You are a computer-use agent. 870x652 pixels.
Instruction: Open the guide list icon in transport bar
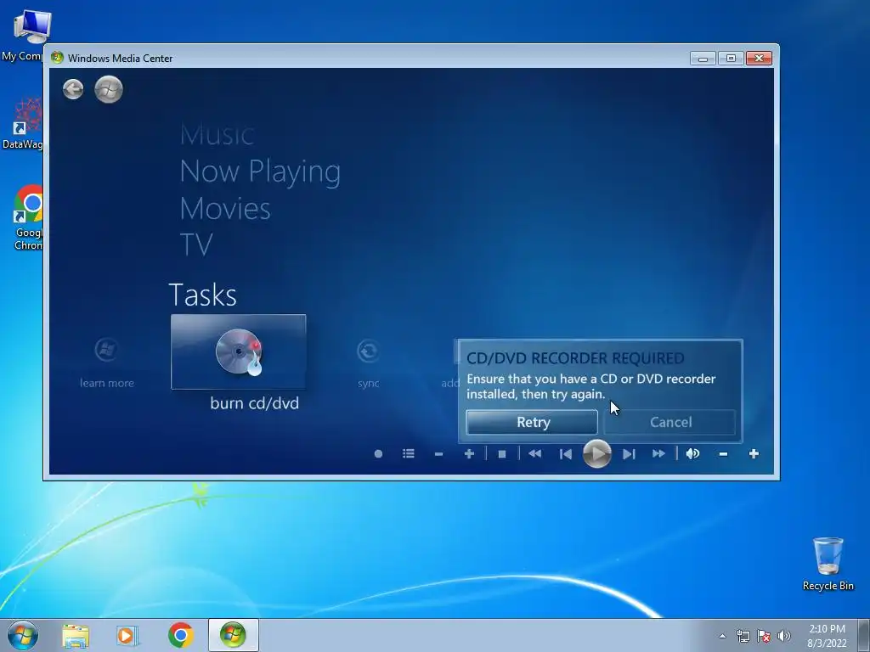coord(409,454)
